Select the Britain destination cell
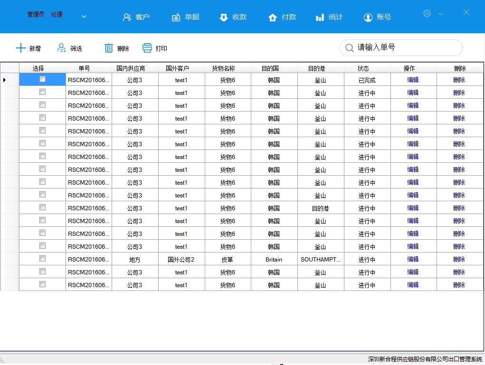 pyautogui.click(x=275, y=259)
